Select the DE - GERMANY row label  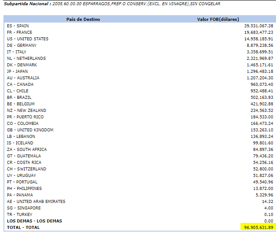coord(22,46)
